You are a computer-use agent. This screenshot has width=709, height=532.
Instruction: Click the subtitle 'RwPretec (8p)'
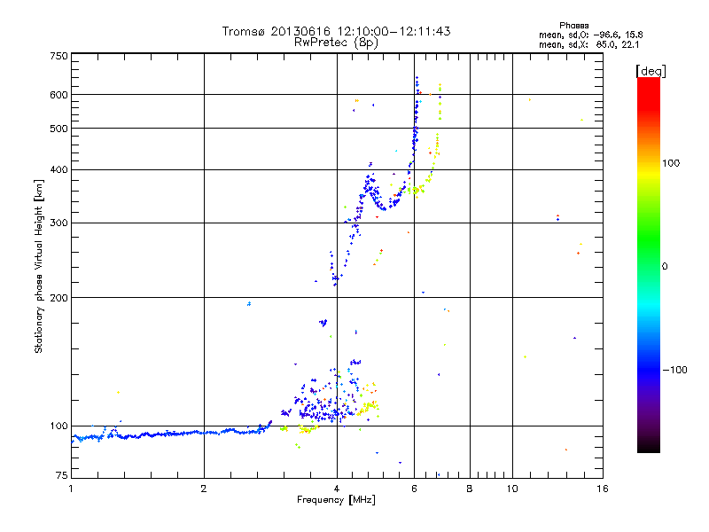336,43
